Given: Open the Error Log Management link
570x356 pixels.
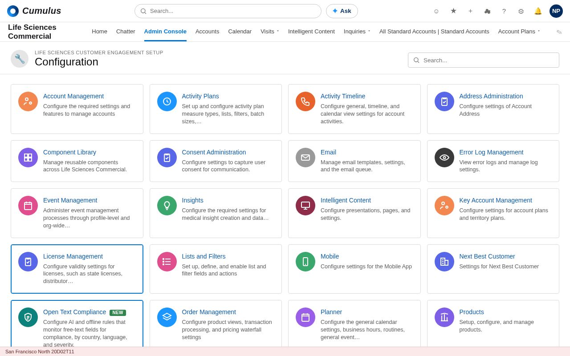Looking at the screenshot, I should [x=491, y=152].
